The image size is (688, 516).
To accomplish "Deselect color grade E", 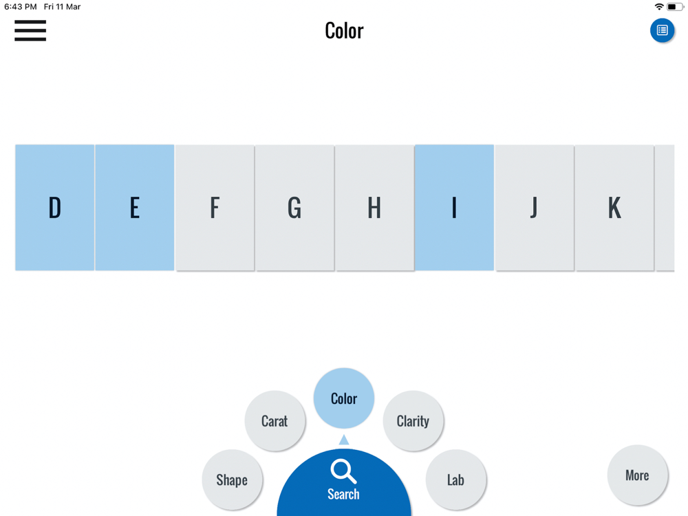I will (x=135, y=207).
